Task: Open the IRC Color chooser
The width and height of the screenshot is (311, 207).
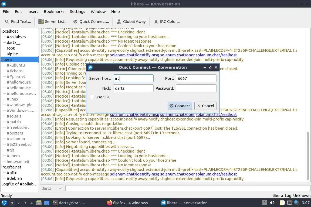Action: tap(167, 22)
